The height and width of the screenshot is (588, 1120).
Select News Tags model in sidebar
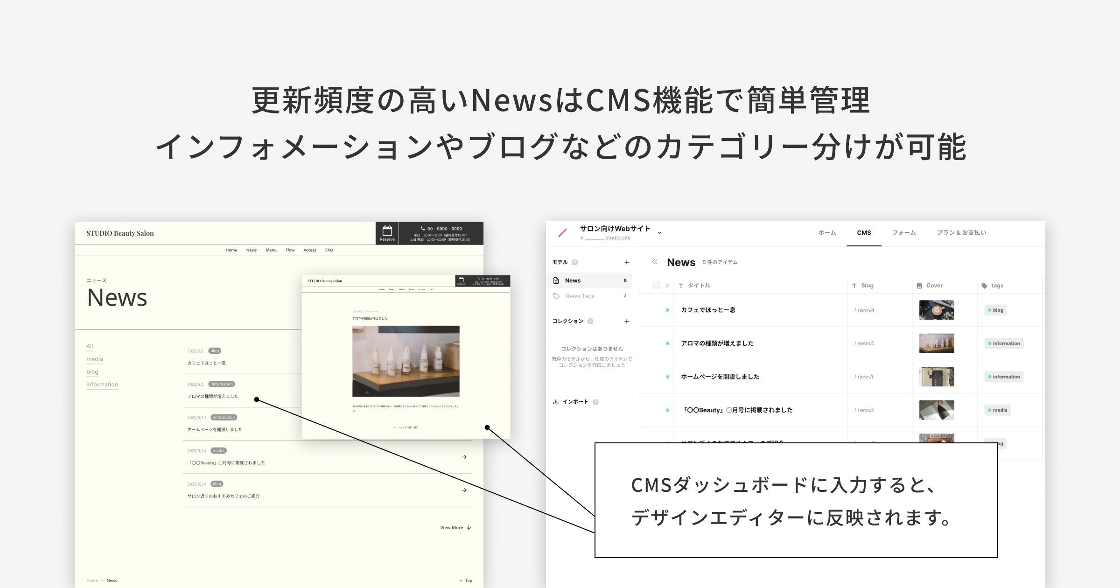click(589, 296)
